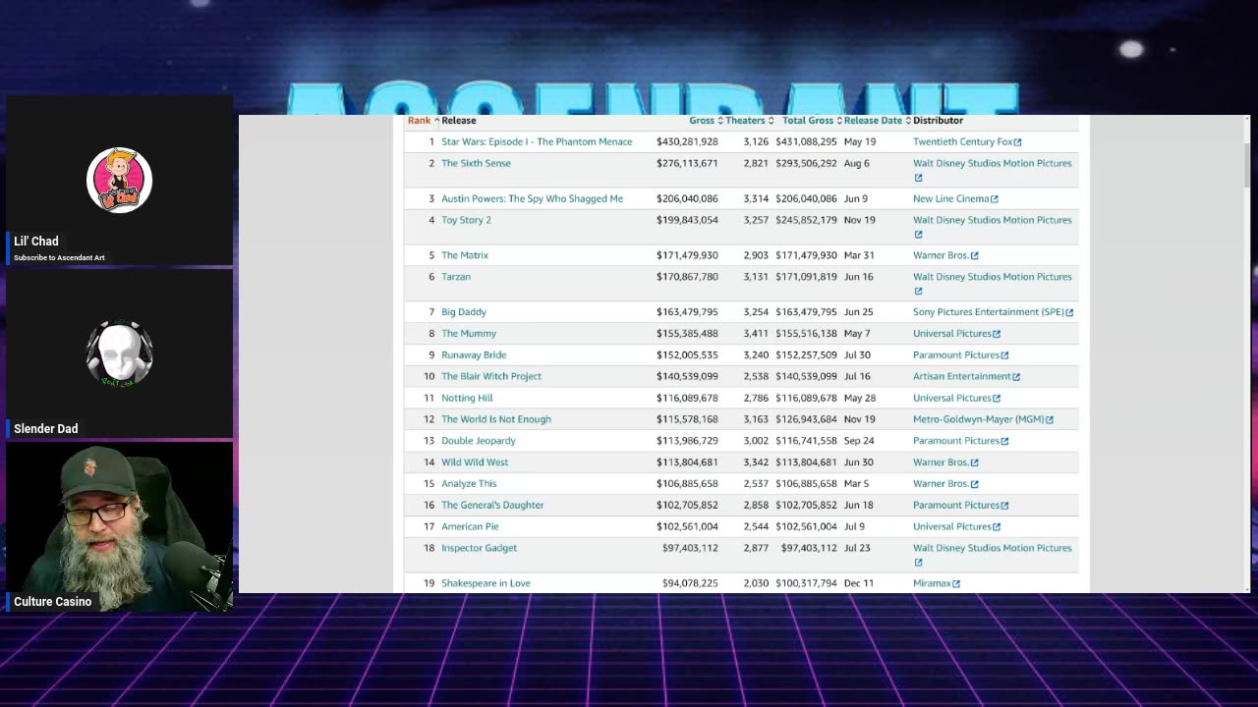Click the external link icon in The General's Daughter row
The height and width of the screenshot is (707, 1258).
(x=1004, y=507)
